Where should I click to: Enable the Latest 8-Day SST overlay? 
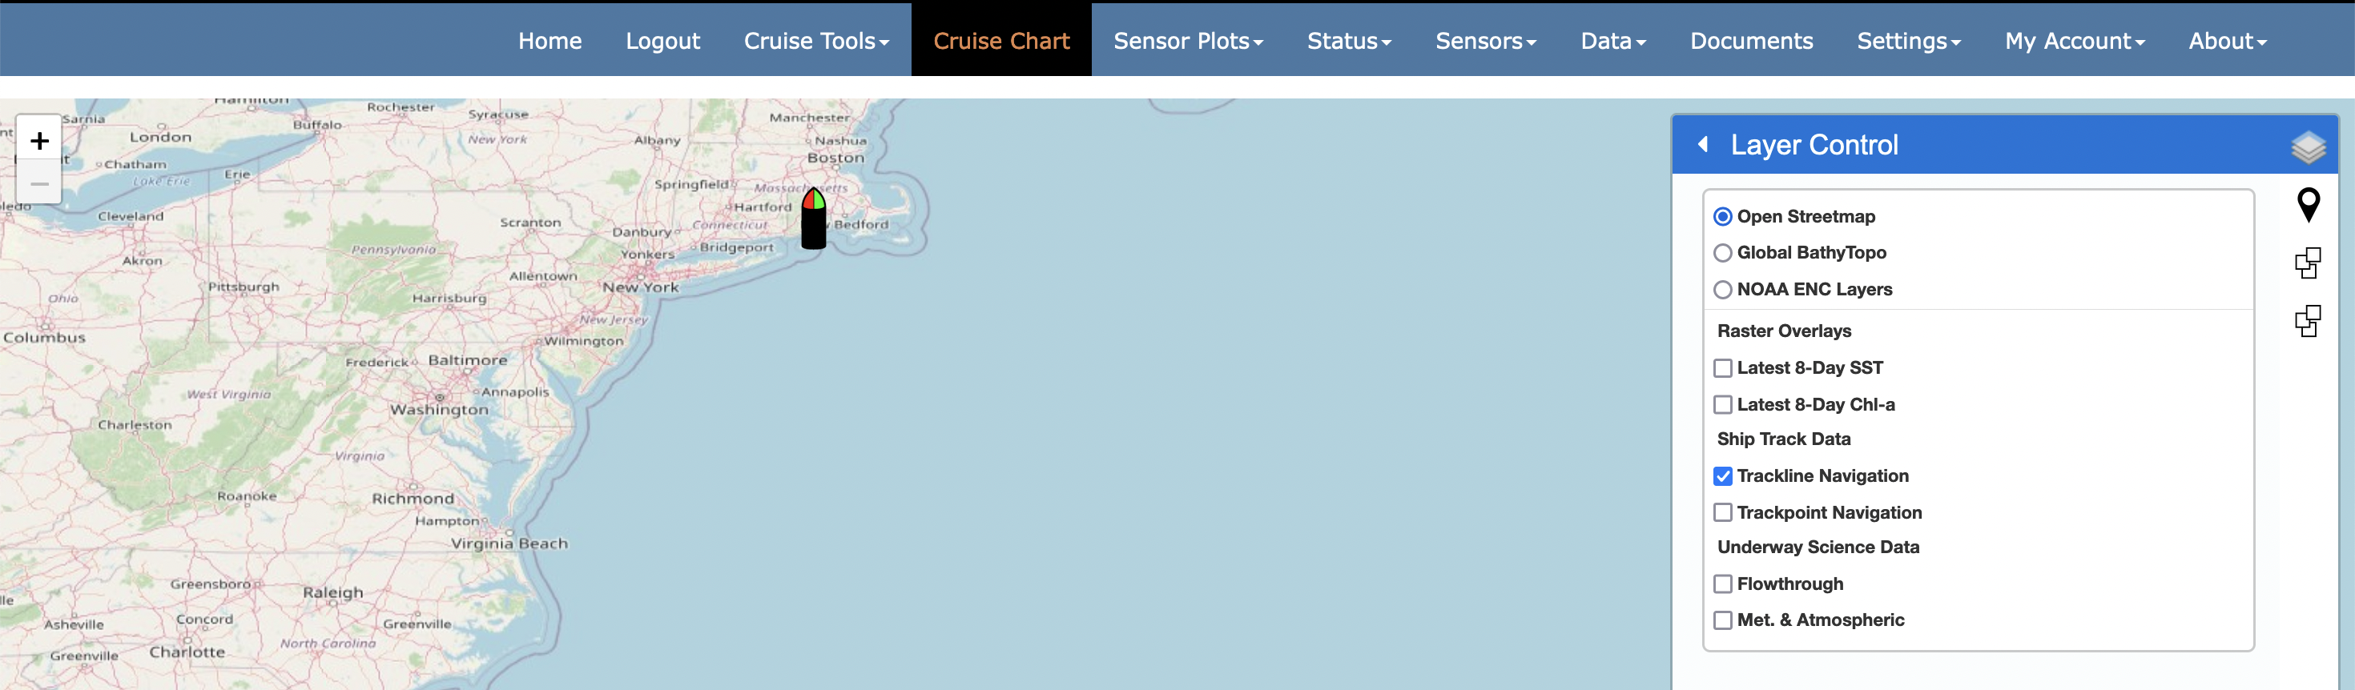[1723, 368]
